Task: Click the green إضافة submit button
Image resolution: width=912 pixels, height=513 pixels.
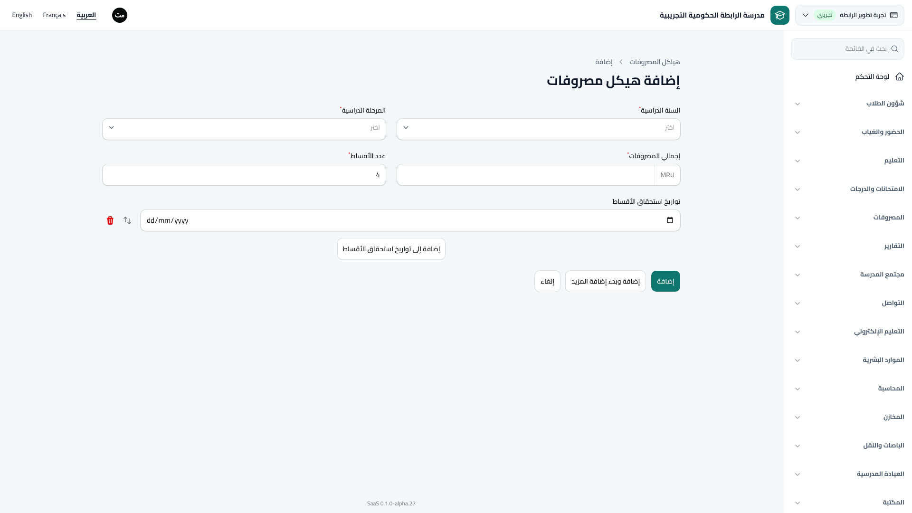Action: (x=665, y=281)
